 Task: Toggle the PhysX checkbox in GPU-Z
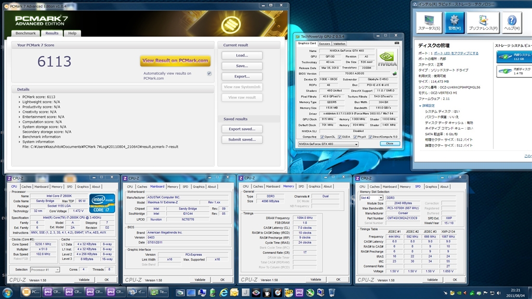pos(355,137)
